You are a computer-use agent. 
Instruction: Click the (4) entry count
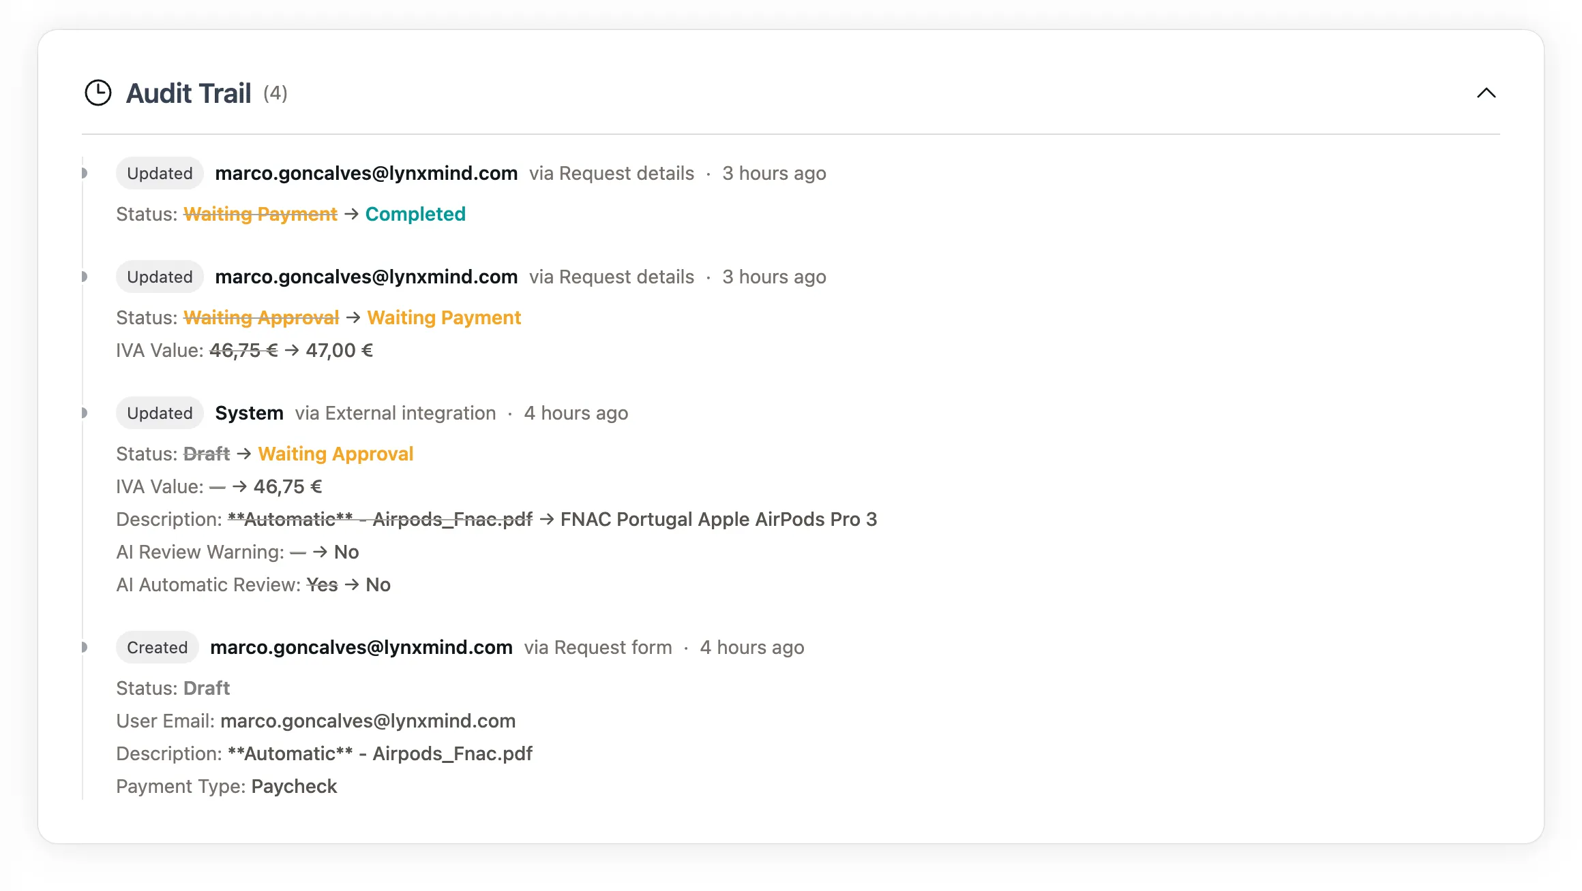(275, 93)
